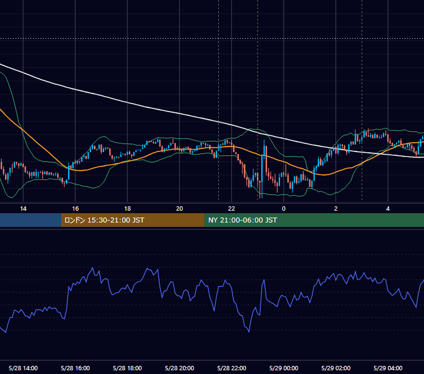Click hour label 0 on price chart axis

[x=284, y=209]
